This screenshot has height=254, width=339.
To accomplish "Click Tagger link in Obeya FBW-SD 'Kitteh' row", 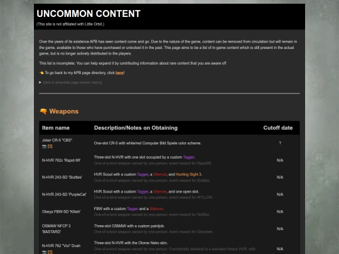I will pos(132,209).
